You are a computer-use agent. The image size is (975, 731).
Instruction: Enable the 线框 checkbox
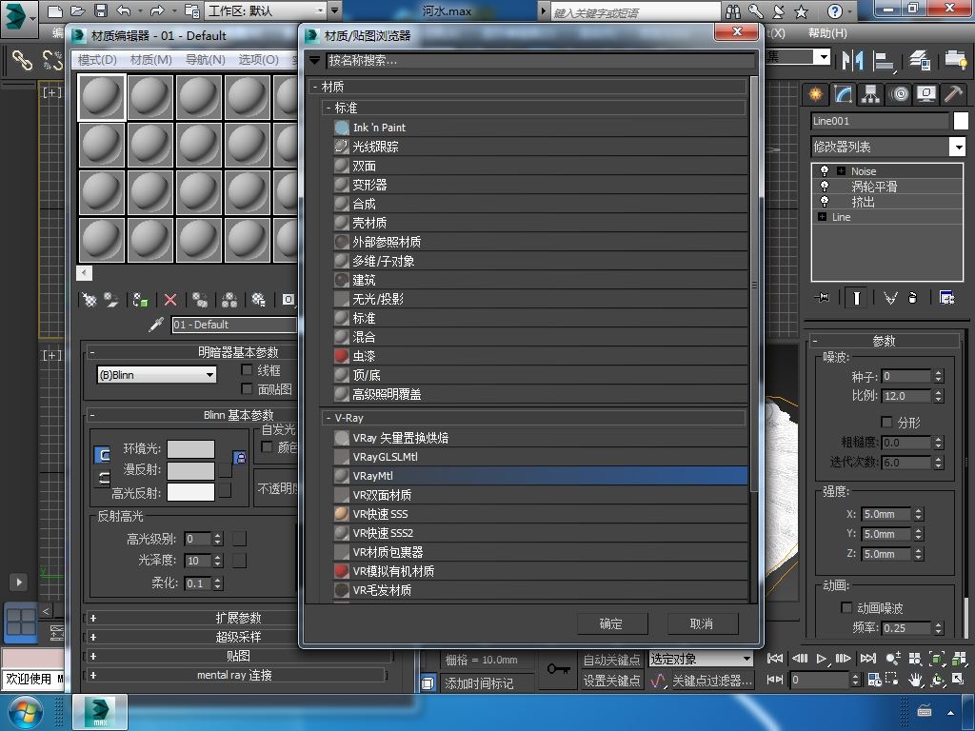247,370
